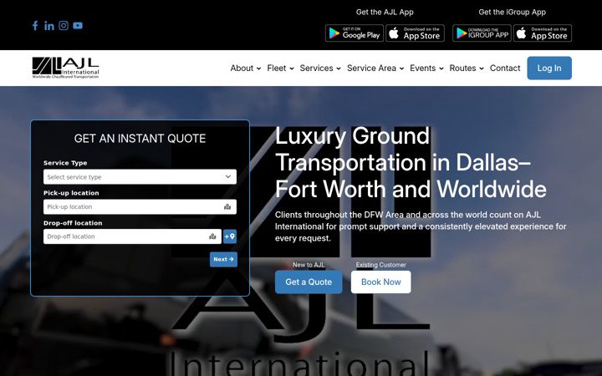The width and height of the screenshot is (602, 376).
Task: Go to the Contact page
Action: (505, 69)
